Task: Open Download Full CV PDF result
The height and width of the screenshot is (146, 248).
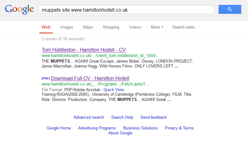Action: coord(90,78)
